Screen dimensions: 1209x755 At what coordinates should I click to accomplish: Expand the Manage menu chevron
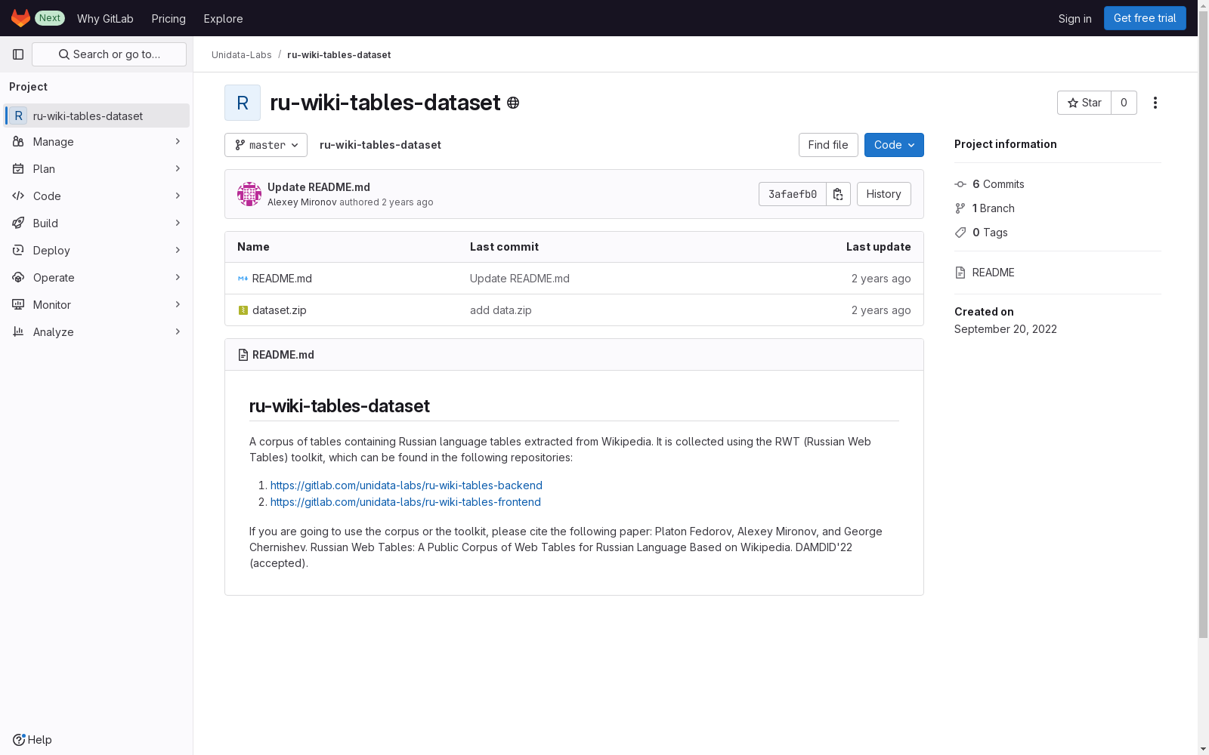pyautogui.click(x=178, y=142)
